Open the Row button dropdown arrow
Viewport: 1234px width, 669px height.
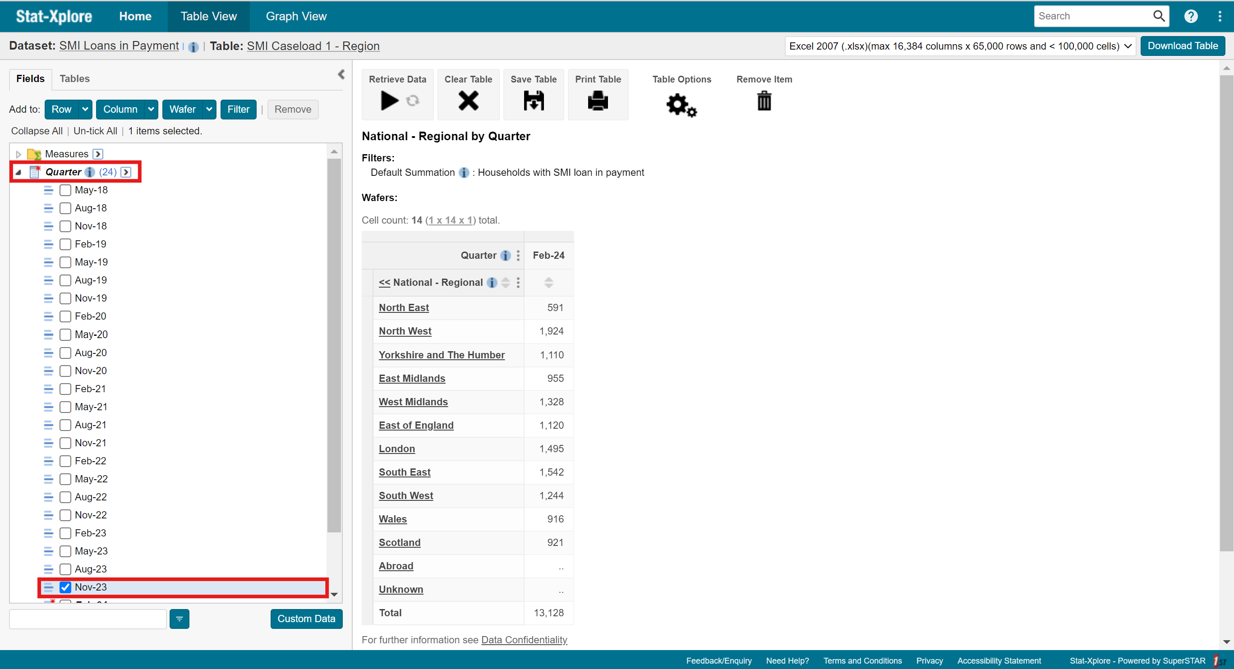coord(85,109)
